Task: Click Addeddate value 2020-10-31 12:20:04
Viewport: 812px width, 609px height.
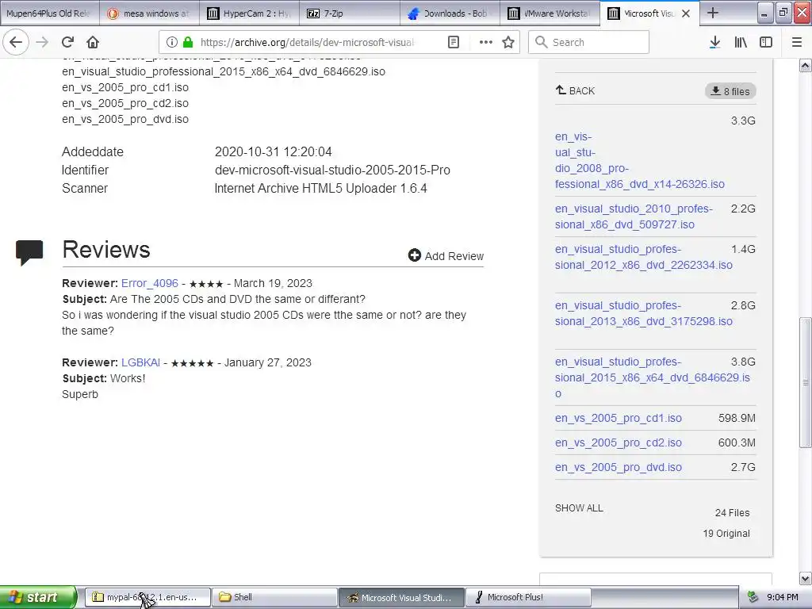Action: pos(274,151)
